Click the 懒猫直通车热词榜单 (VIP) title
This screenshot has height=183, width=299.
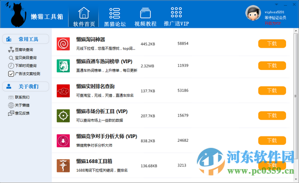pyautogui.click(x=104, y=61)
